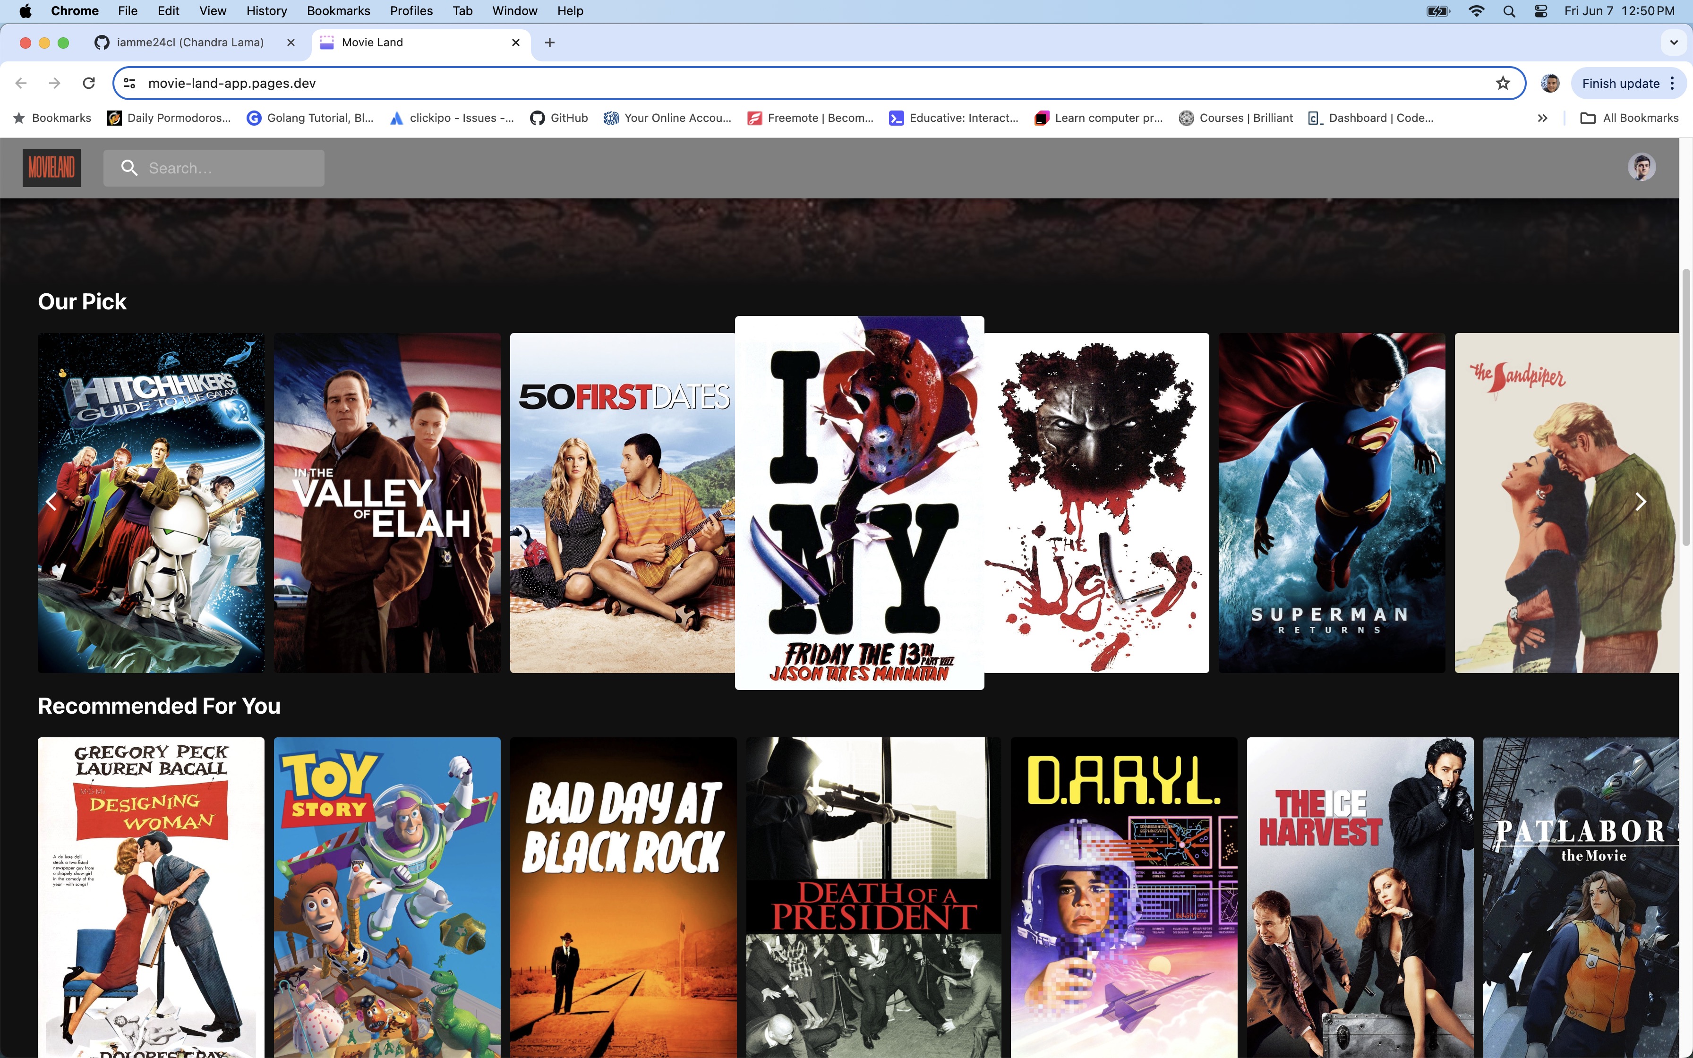
Task: Select In the Valley of Elah poster
Action: [387, 503]
